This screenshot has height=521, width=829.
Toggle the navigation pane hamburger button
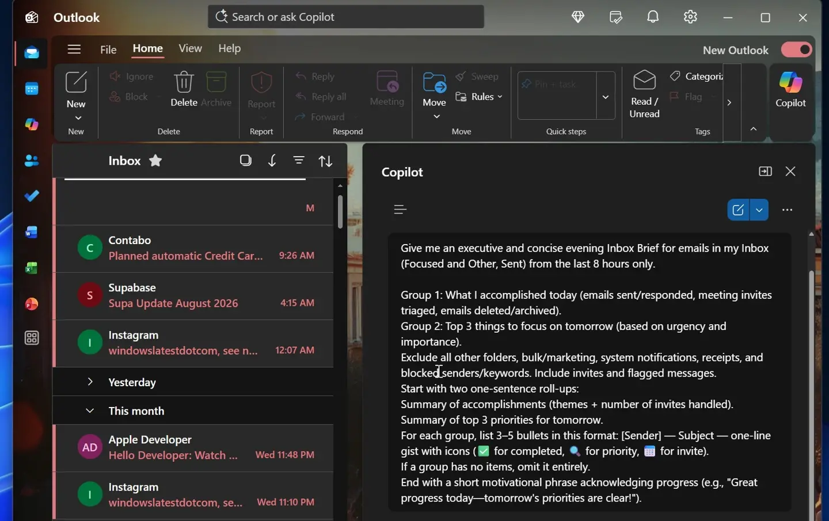[74, 49]
